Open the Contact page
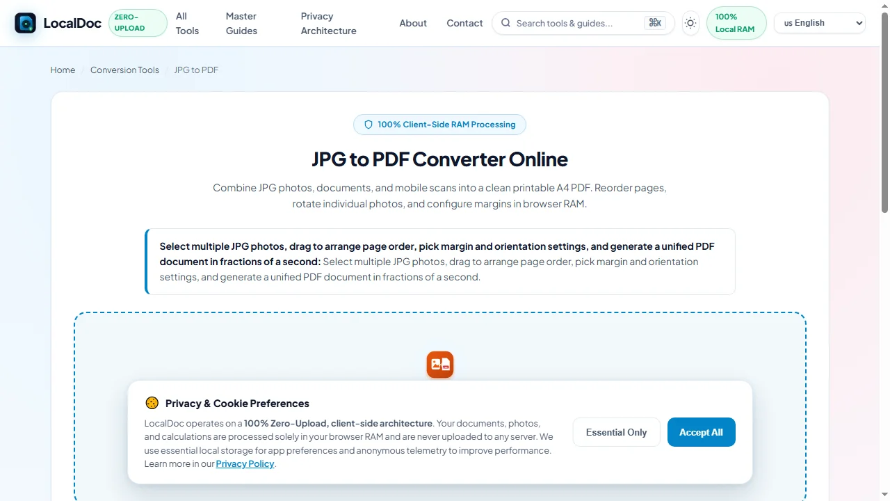890x501 pixels. click(464, 23)
